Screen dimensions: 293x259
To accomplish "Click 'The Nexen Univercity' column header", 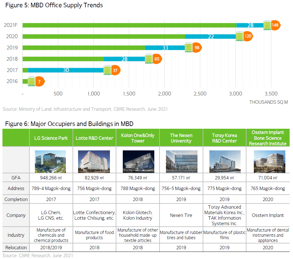I will [181, 138].
